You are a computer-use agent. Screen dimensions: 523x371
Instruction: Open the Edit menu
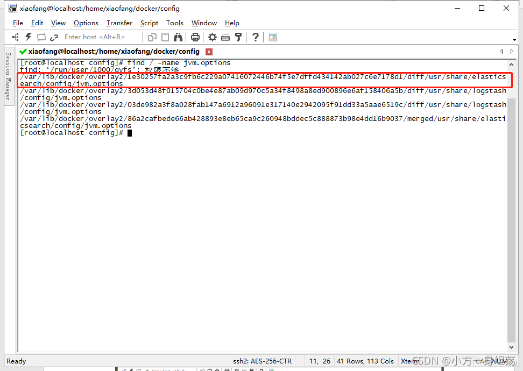click(37, 23)
